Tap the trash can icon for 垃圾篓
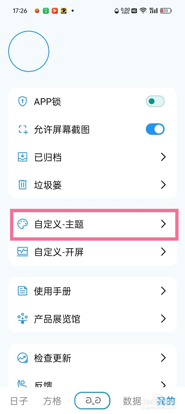The image size is (185, 414). tap(22, 184)
